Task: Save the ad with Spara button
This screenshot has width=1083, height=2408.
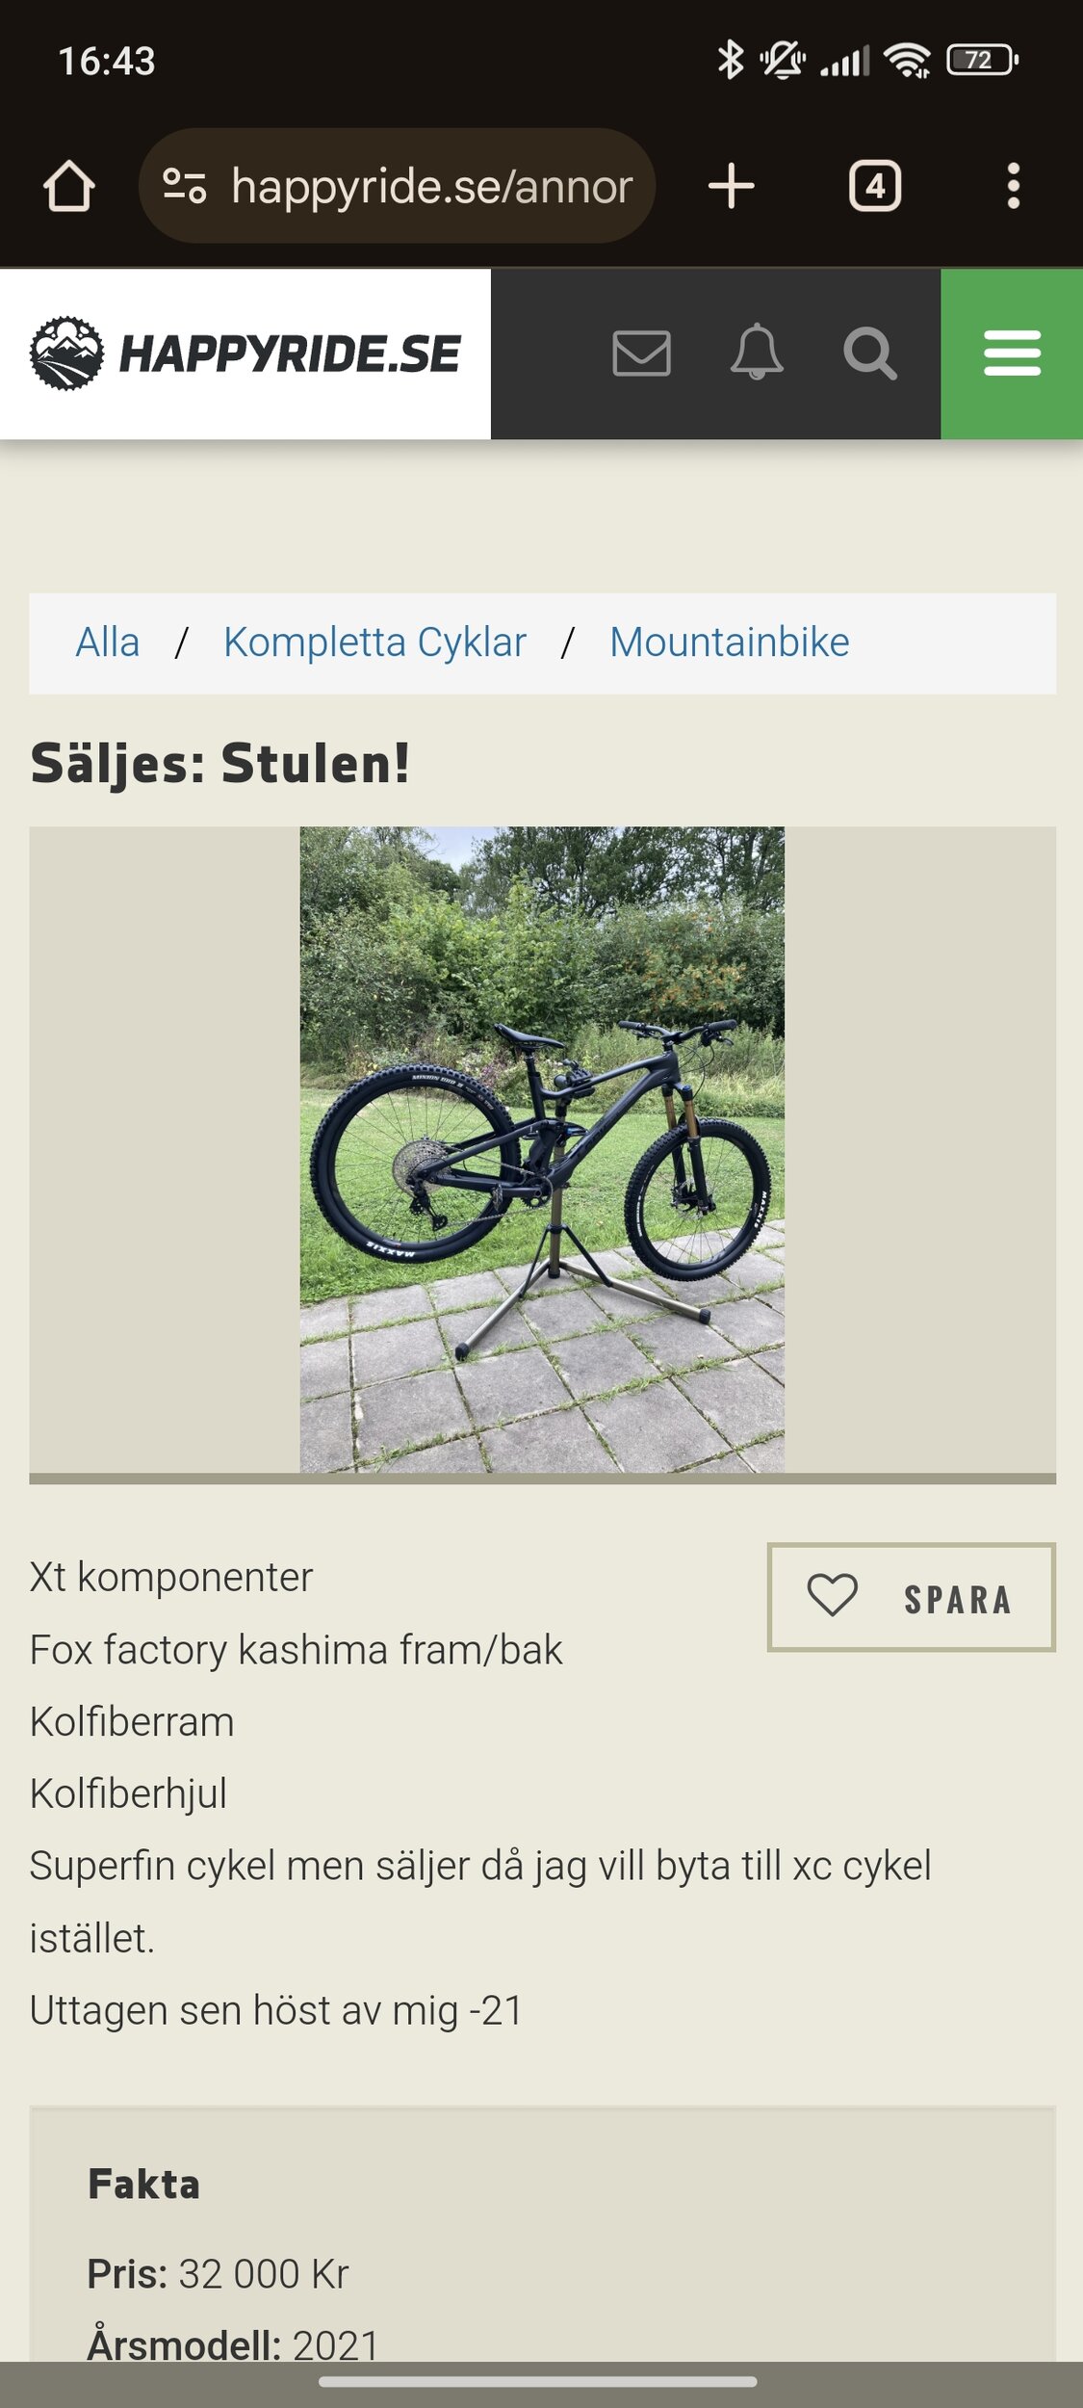Action: [912, 1598]
